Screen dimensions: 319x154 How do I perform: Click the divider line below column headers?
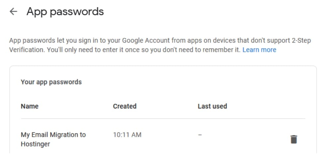(x=163, y=118)
